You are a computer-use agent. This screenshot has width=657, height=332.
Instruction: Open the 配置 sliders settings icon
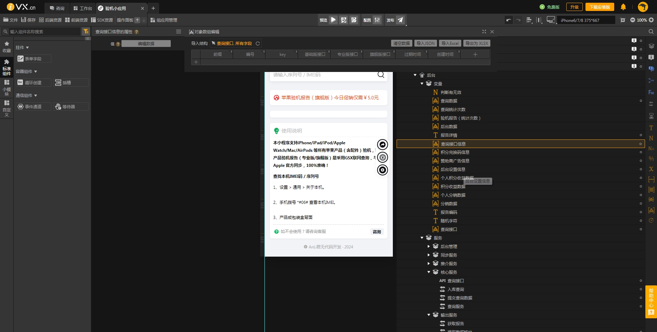tap(377, 20)
